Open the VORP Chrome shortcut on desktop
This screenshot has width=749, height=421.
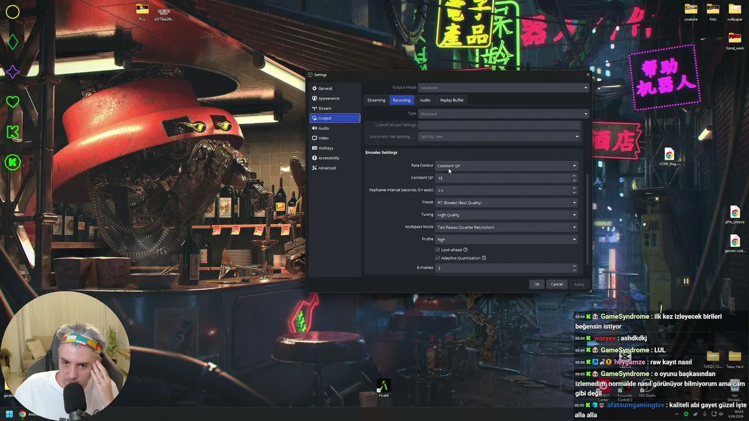669,157
